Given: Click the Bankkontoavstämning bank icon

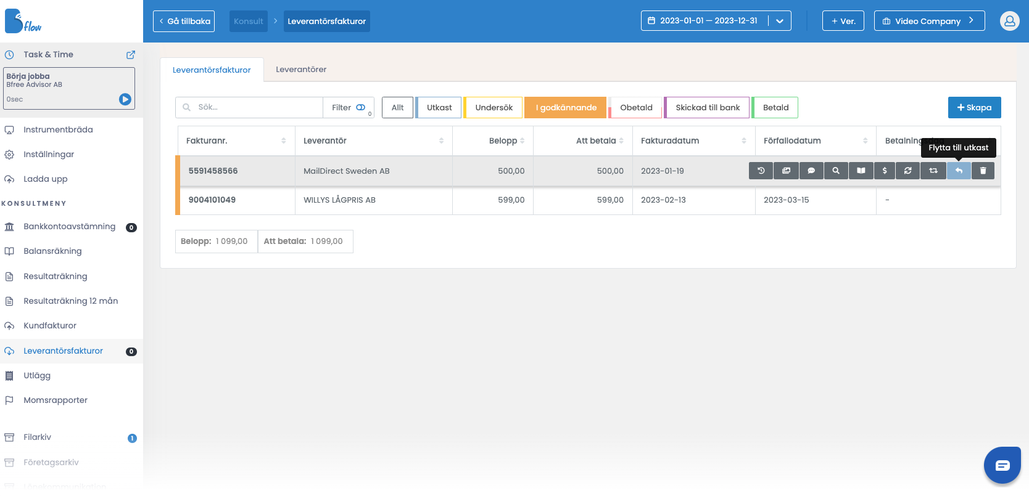Looking at the screenshot, I should click(9, 227).
